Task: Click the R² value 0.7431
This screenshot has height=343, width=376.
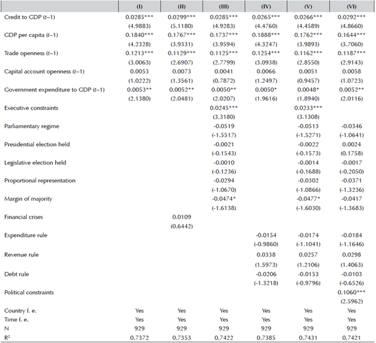Action: (306, 337)
